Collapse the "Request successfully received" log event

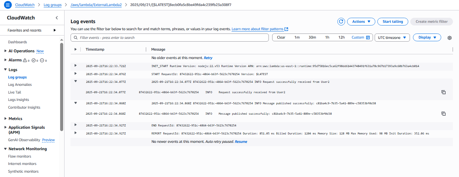click(76, 81)
